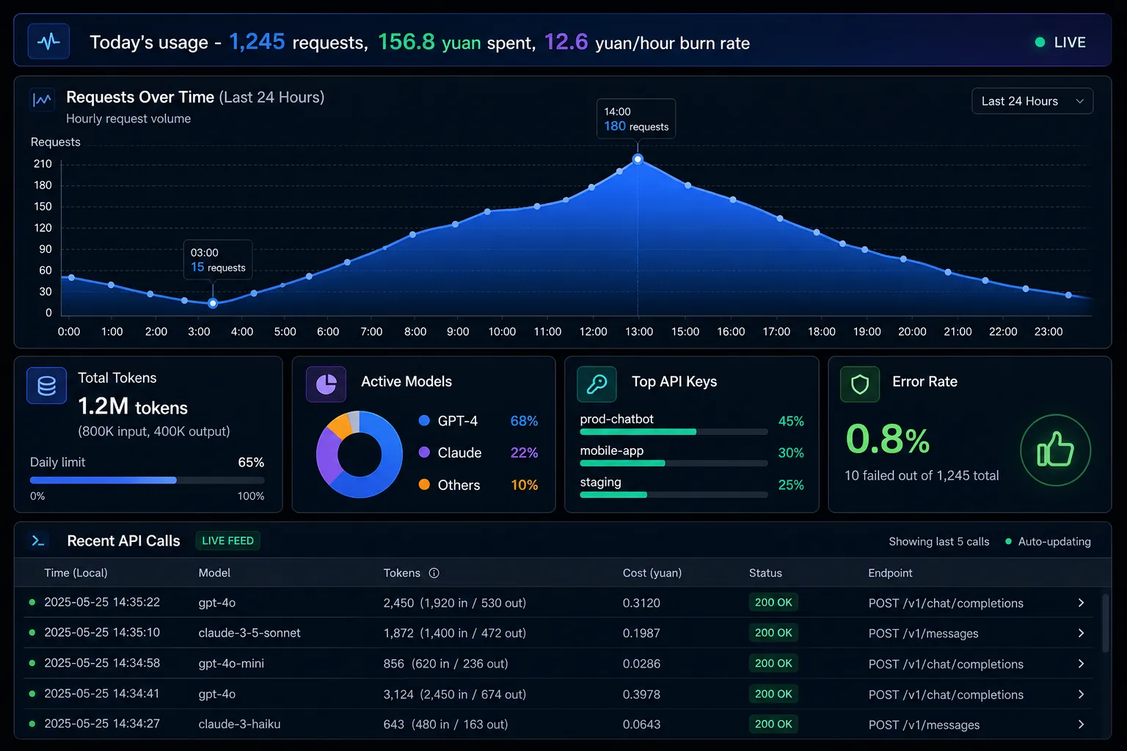Screen dimensions: 1127x751
Task: Open the Last 24 Hours dropdown
Action: [1032, 101]
